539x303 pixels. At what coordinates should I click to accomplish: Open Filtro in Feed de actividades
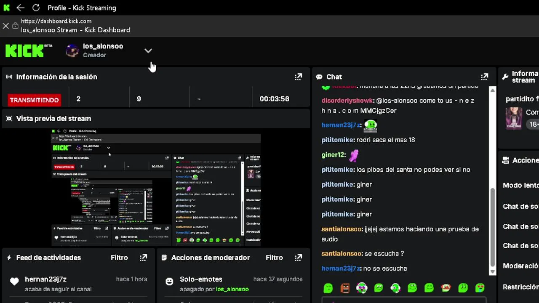[x=119, y=258]
